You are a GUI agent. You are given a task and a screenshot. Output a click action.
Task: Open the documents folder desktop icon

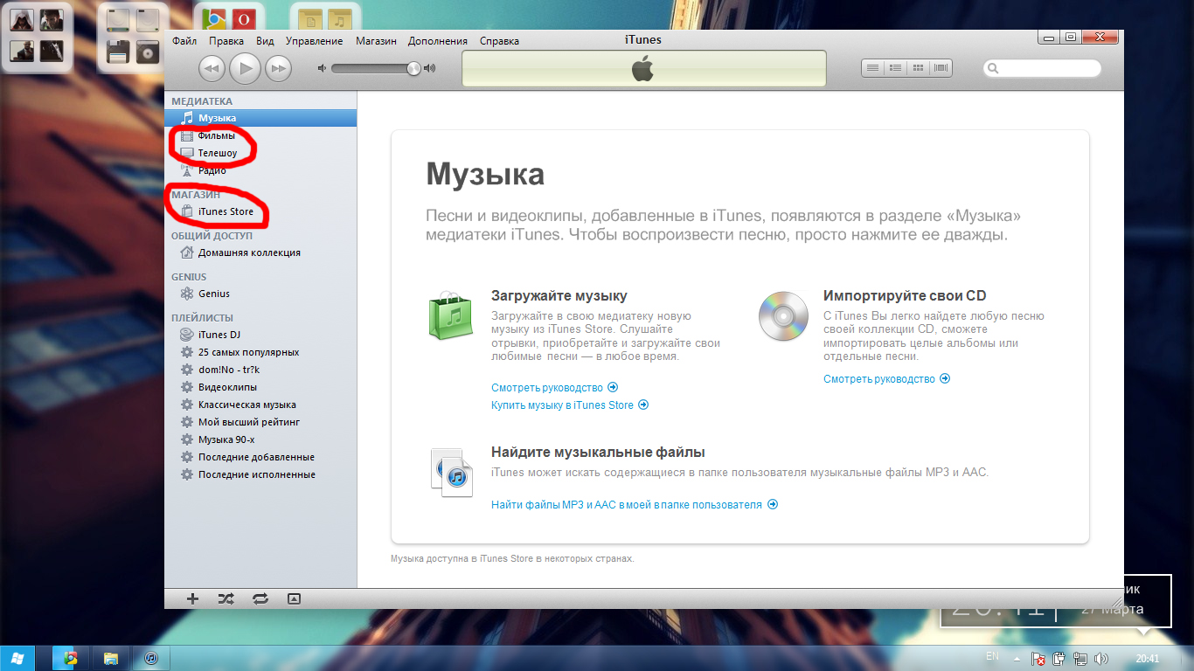click(309, 17)
